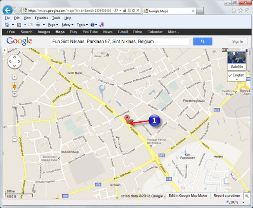Click the blue Help question mark icon
The width and height of the screenshot is (253, 208).
click(92, 25)
